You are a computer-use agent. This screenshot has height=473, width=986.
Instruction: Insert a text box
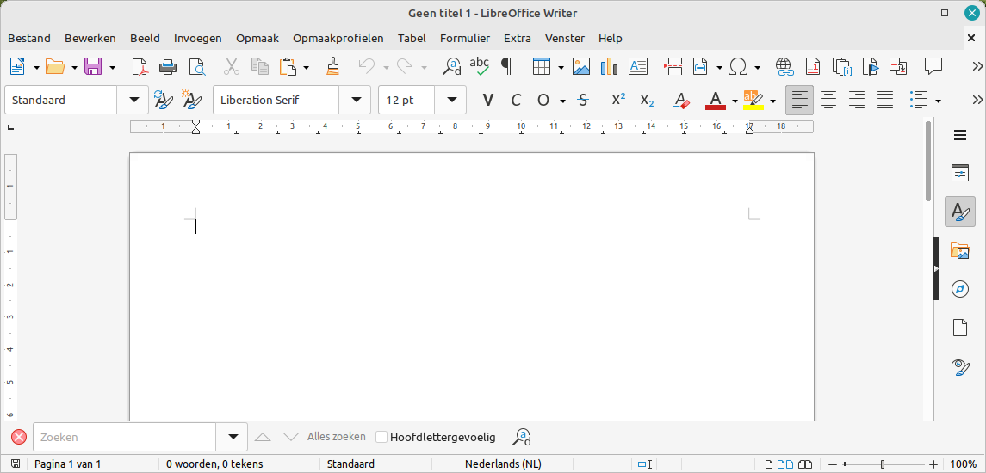coord(638,66)
